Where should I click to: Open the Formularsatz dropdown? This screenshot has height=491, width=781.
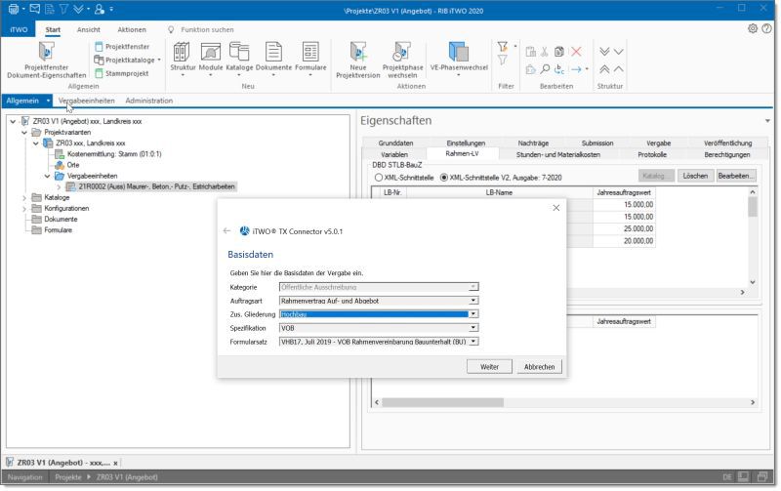473,342
